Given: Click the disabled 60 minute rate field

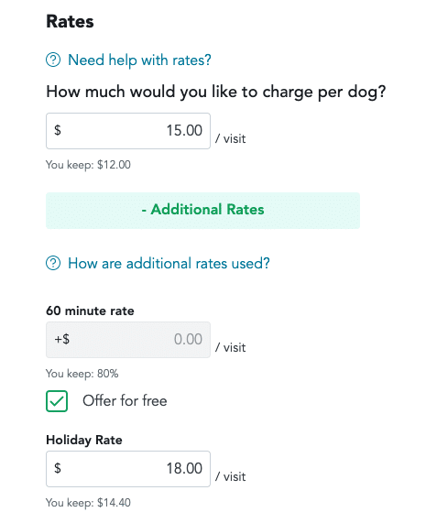Looking at the screenshot, I should click(128, 340).
